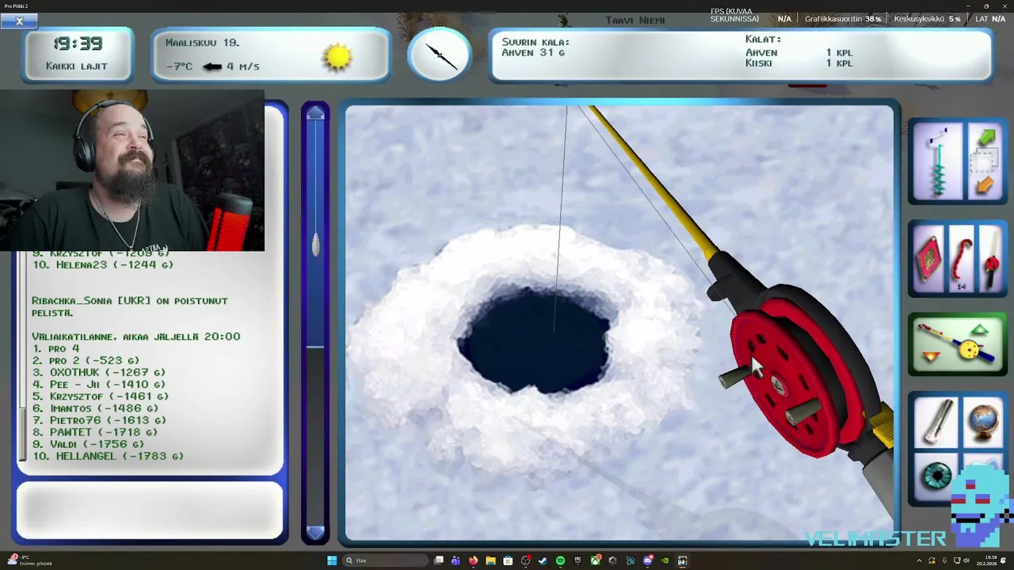Viewport: 1014px width, 570px height.
Task: Switch to the Pro Pilkki 2 taskbar icon
Action: coord(683,560)
